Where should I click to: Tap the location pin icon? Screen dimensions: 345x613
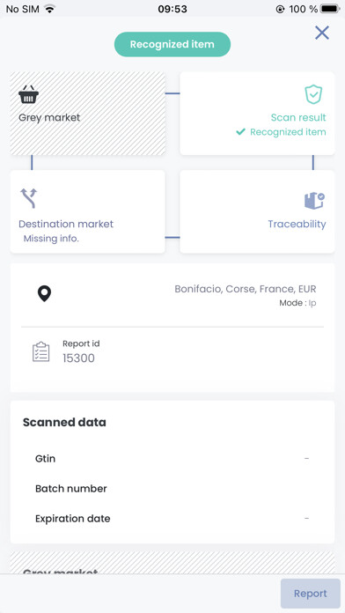click(44, 293)
